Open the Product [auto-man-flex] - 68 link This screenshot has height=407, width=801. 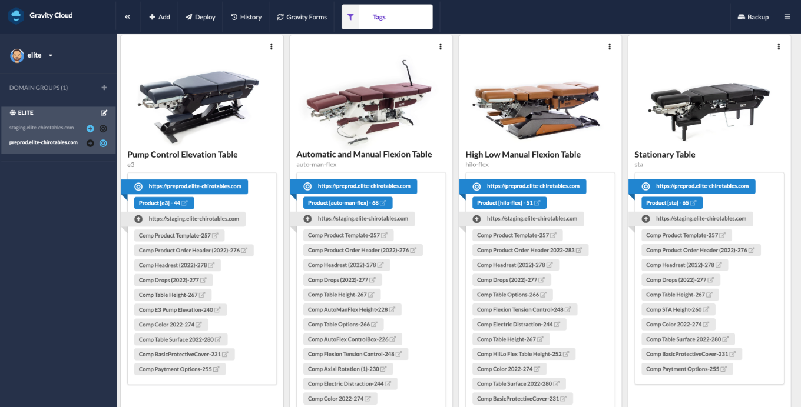(348, 203)
